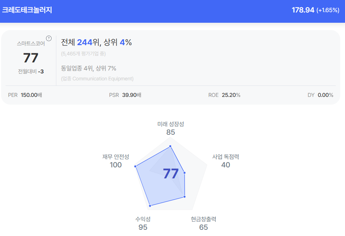345x236 pixels.
Task: Click the 크레도테크놀러지 company title
Action: [27, 10]
